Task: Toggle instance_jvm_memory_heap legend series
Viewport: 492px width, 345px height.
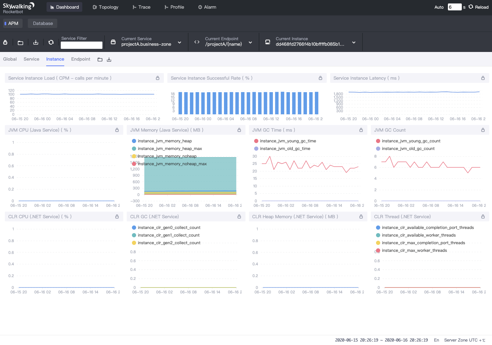Action: 161,141
